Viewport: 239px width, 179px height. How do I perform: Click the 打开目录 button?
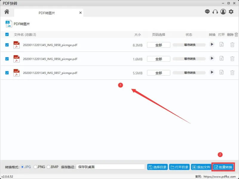(x=180, y=167)
